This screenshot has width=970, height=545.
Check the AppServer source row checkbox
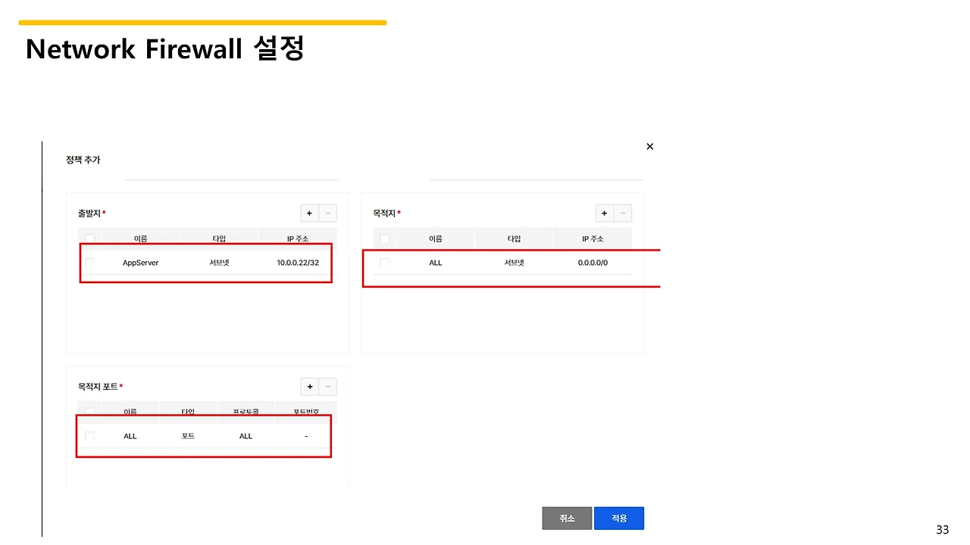89,263
